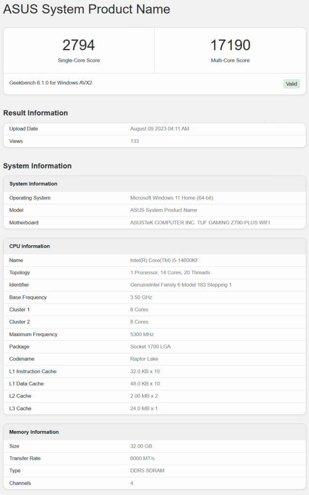Screen dimensions: 309x495
Task: Select CPU name 'Intel(R) Core(TM) i5-14600KF'
Action: click(x=164, y=261)
